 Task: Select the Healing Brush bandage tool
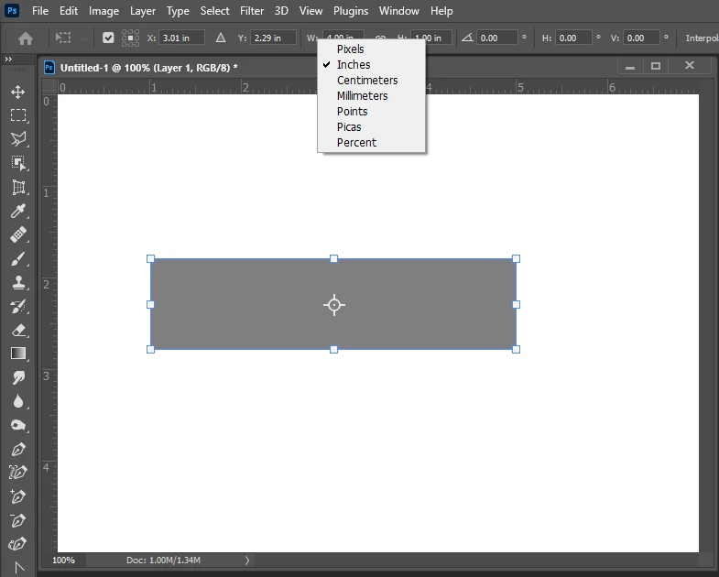point(18,234)
